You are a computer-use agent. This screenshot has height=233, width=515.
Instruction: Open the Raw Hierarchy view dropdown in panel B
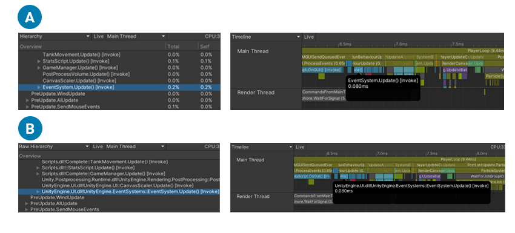tap(55, 146)
